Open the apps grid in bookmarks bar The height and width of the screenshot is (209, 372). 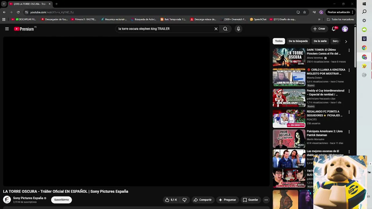[x=4, y=19]
